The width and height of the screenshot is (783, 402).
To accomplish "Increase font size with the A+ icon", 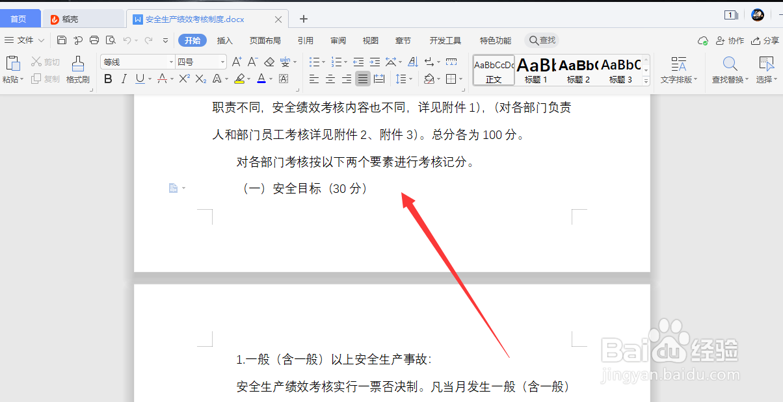I will pos(237,62).
